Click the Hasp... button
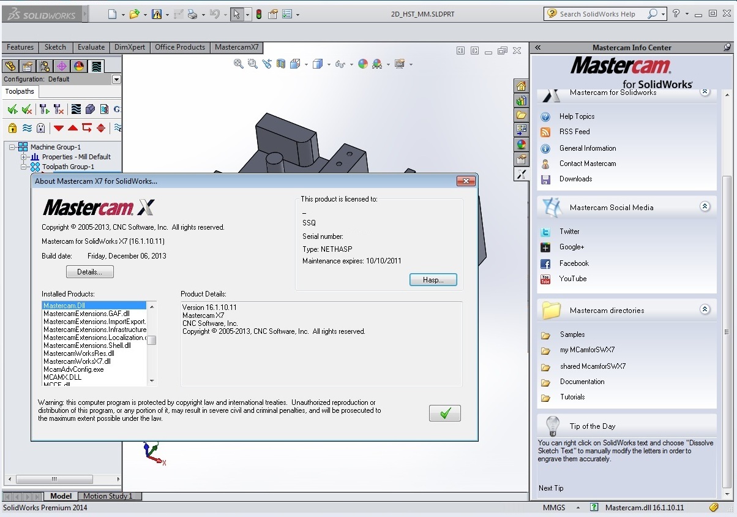The image size is (737, 517). pyautogui.click(x=433, y=280)
